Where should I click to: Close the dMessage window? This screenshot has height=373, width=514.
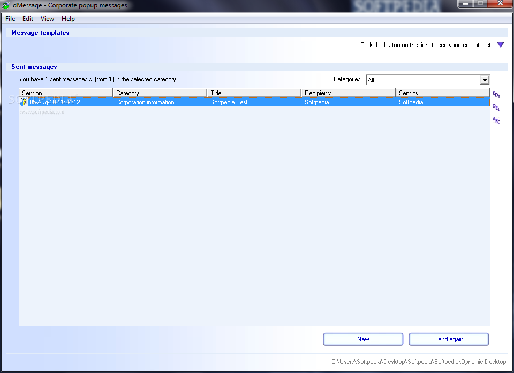[x=500, y=4]
